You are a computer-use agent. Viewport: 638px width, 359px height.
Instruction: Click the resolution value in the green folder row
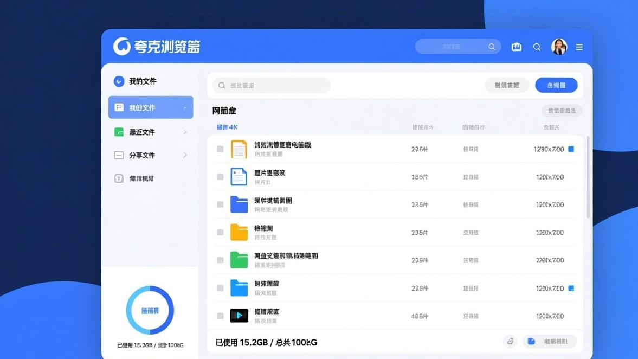click(x=550, y=260)
